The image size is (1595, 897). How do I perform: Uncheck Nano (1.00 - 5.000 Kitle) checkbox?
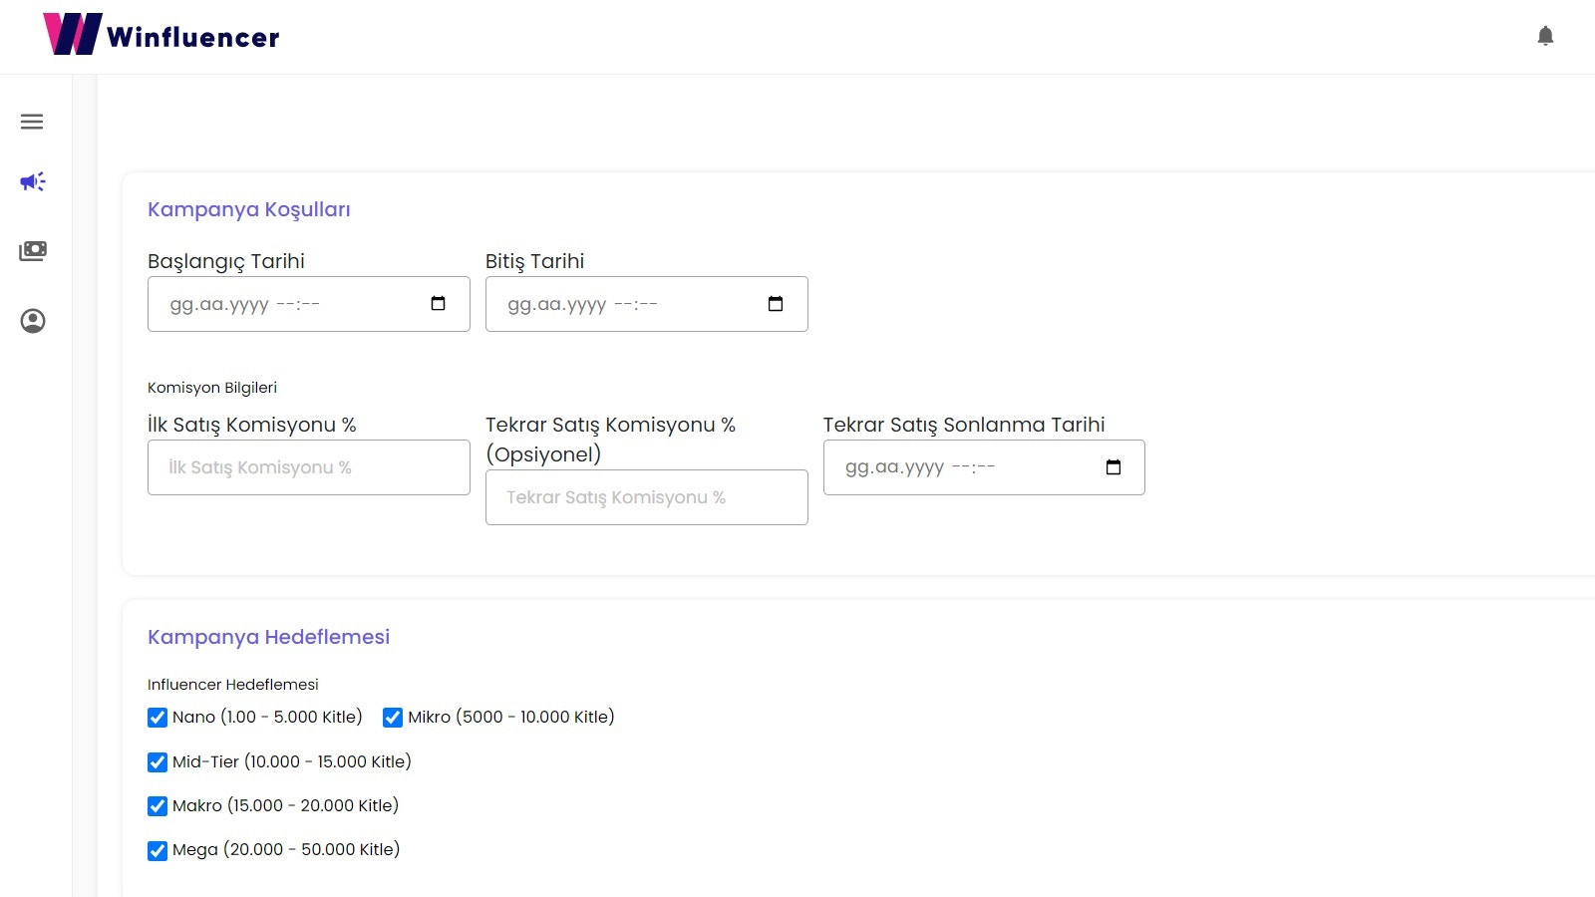pyautogui.click(x=158, y=718)
